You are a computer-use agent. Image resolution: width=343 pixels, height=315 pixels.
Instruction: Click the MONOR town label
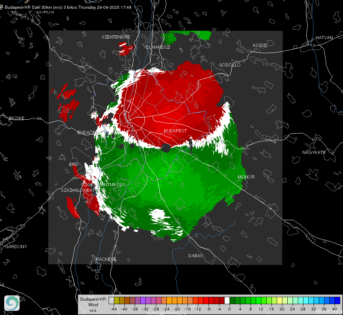246,177
